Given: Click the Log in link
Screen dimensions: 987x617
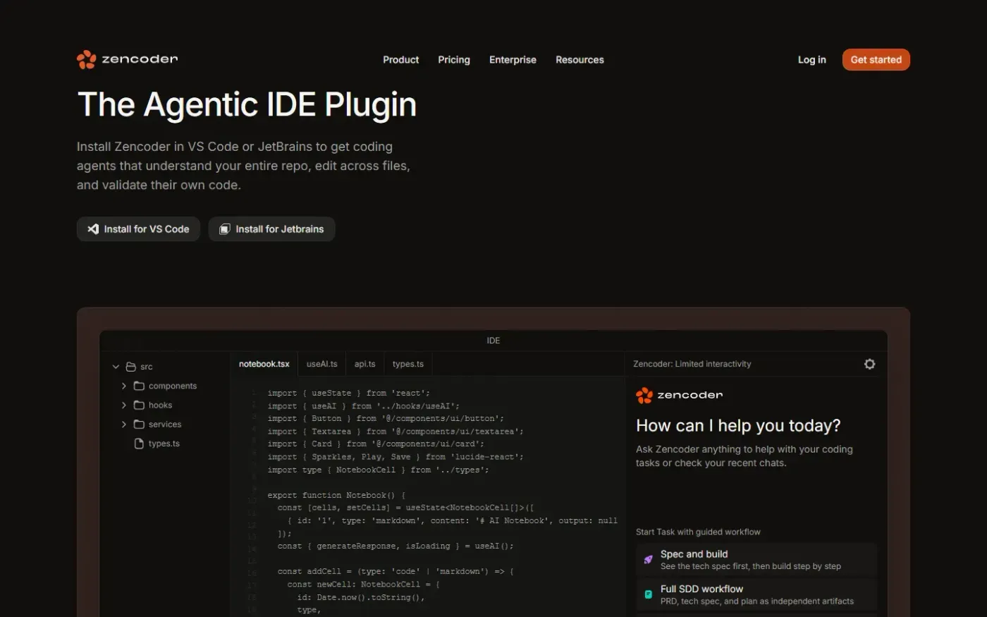Looking at the screenshot, I should [811, 60].
